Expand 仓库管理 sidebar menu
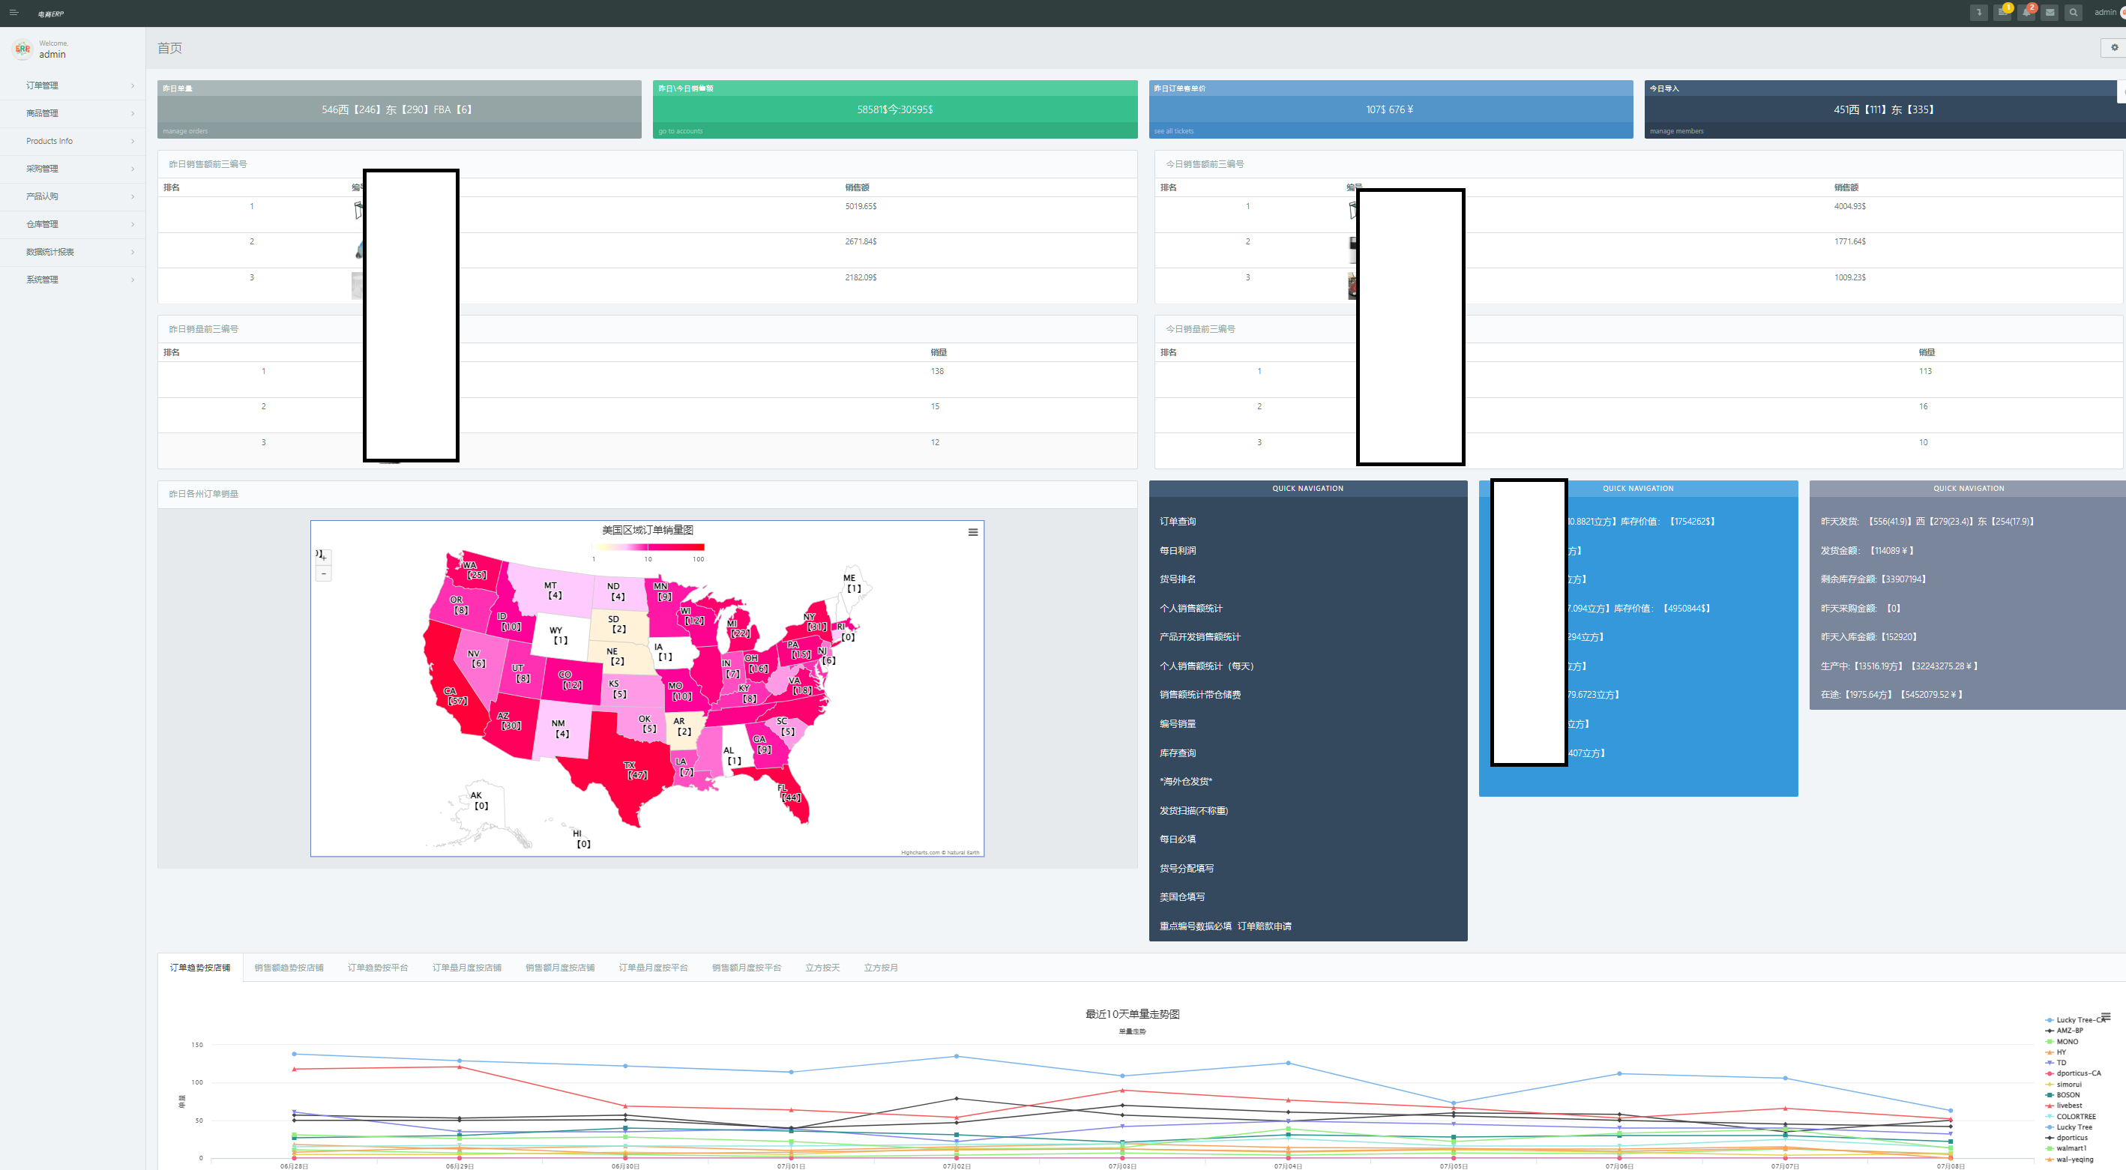Screen dimensions: 2126x1170 (73, 224)
